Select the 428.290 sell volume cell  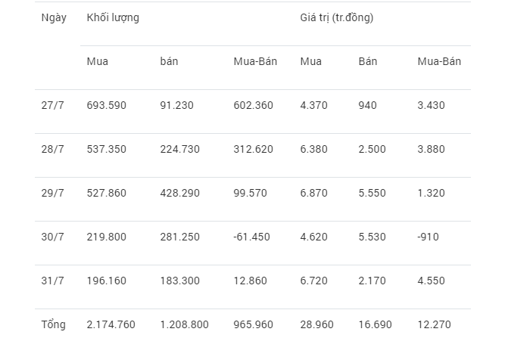pyautogui.click(x=180, y=193)
